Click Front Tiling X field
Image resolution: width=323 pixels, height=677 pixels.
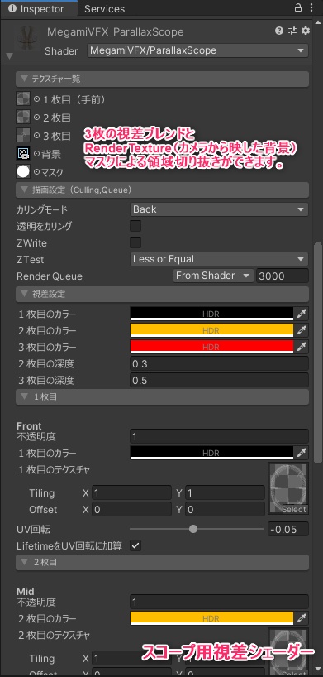[x=132, y=492]
